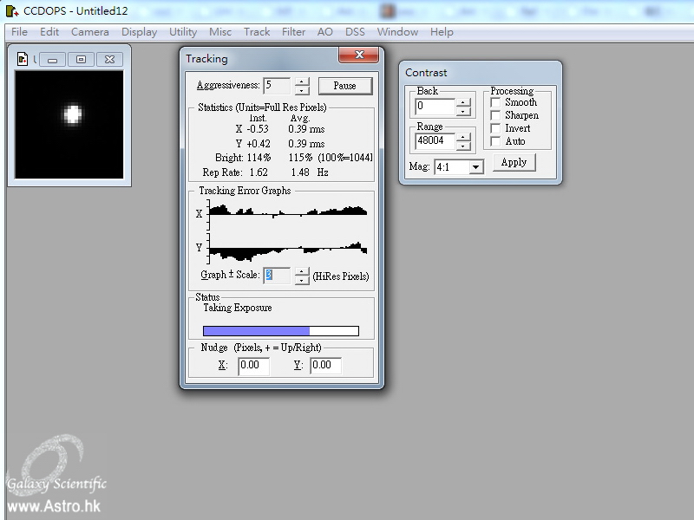Increase the Back contrast value
This screenshot has height=520, width=694.
(x=463, y=102)
